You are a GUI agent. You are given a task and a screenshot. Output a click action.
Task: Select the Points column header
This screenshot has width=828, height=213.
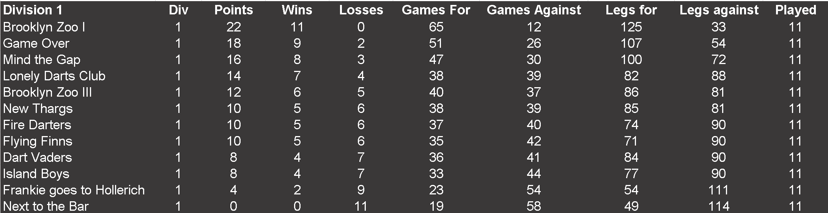(233, 10)
